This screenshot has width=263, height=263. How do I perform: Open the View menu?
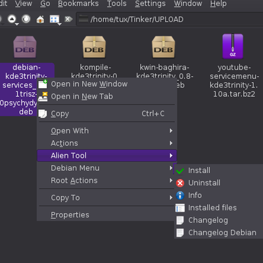(24, 3)
